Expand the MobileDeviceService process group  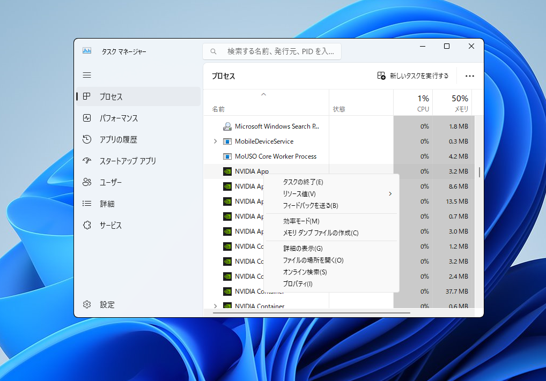tap(215, 141)
